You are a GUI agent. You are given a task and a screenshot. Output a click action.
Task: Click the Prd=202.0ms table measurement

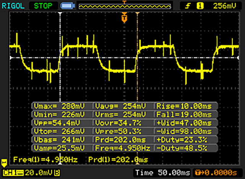coord(120,140)
